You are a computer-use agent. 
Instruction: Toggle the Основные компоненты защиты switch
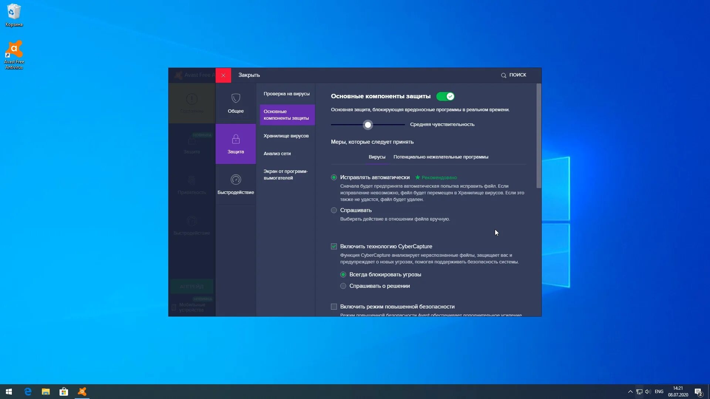tap(445, 96)
